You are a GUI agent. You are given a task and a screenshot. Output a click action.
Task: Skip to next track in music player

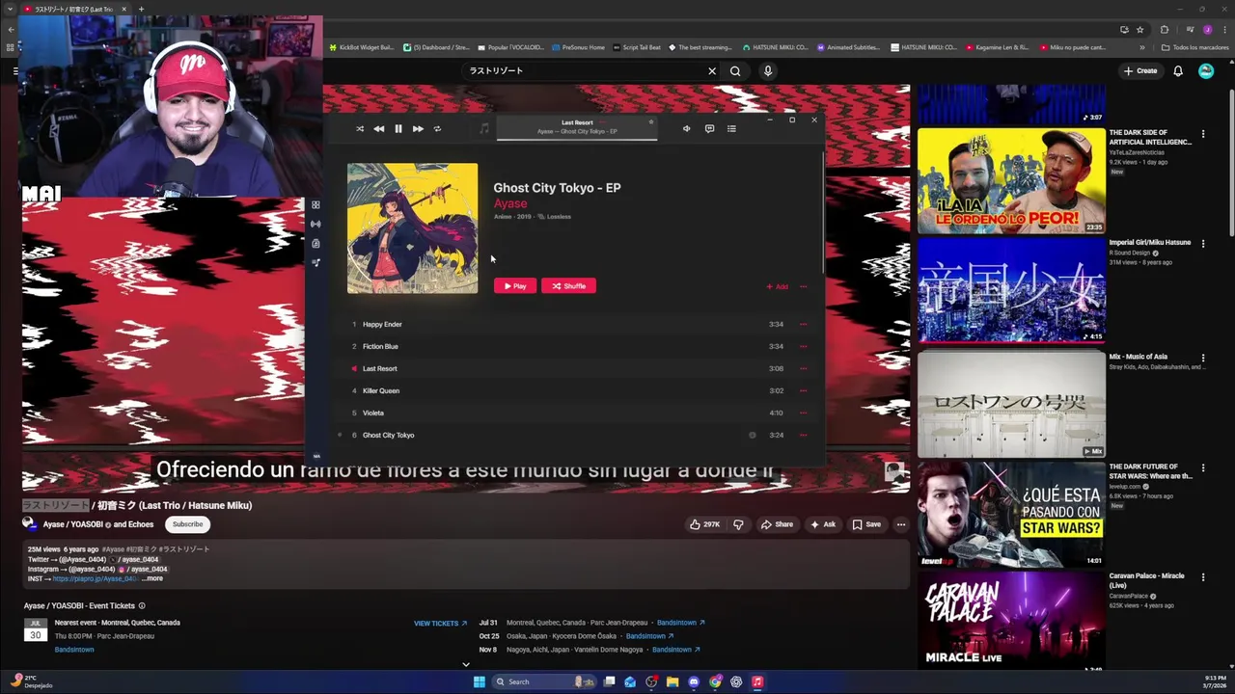click(418, 129)
